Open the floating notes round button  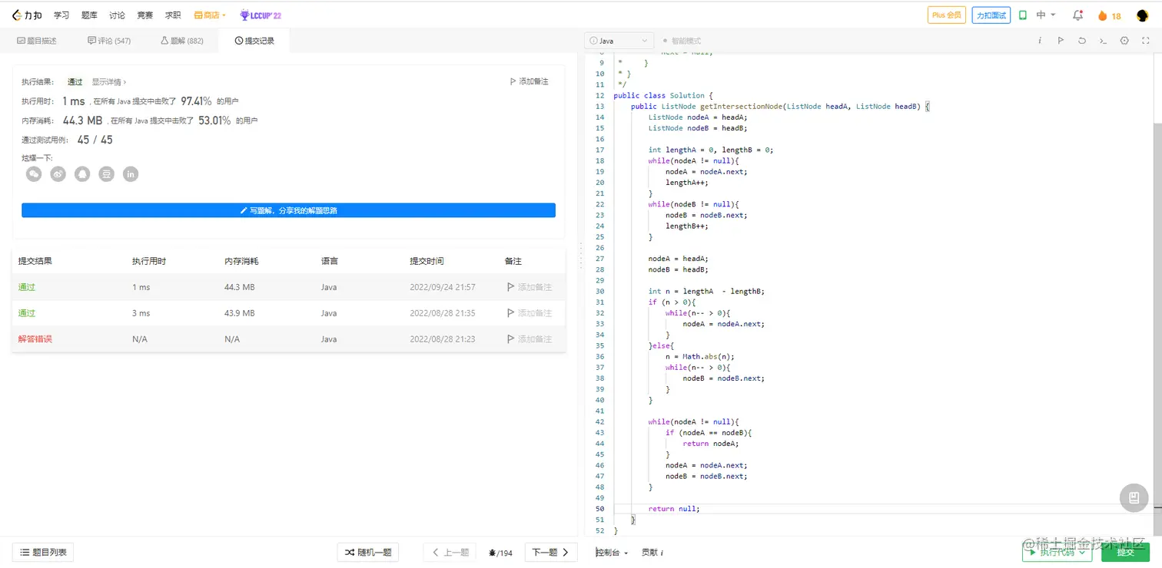(x=1134, y=498)
